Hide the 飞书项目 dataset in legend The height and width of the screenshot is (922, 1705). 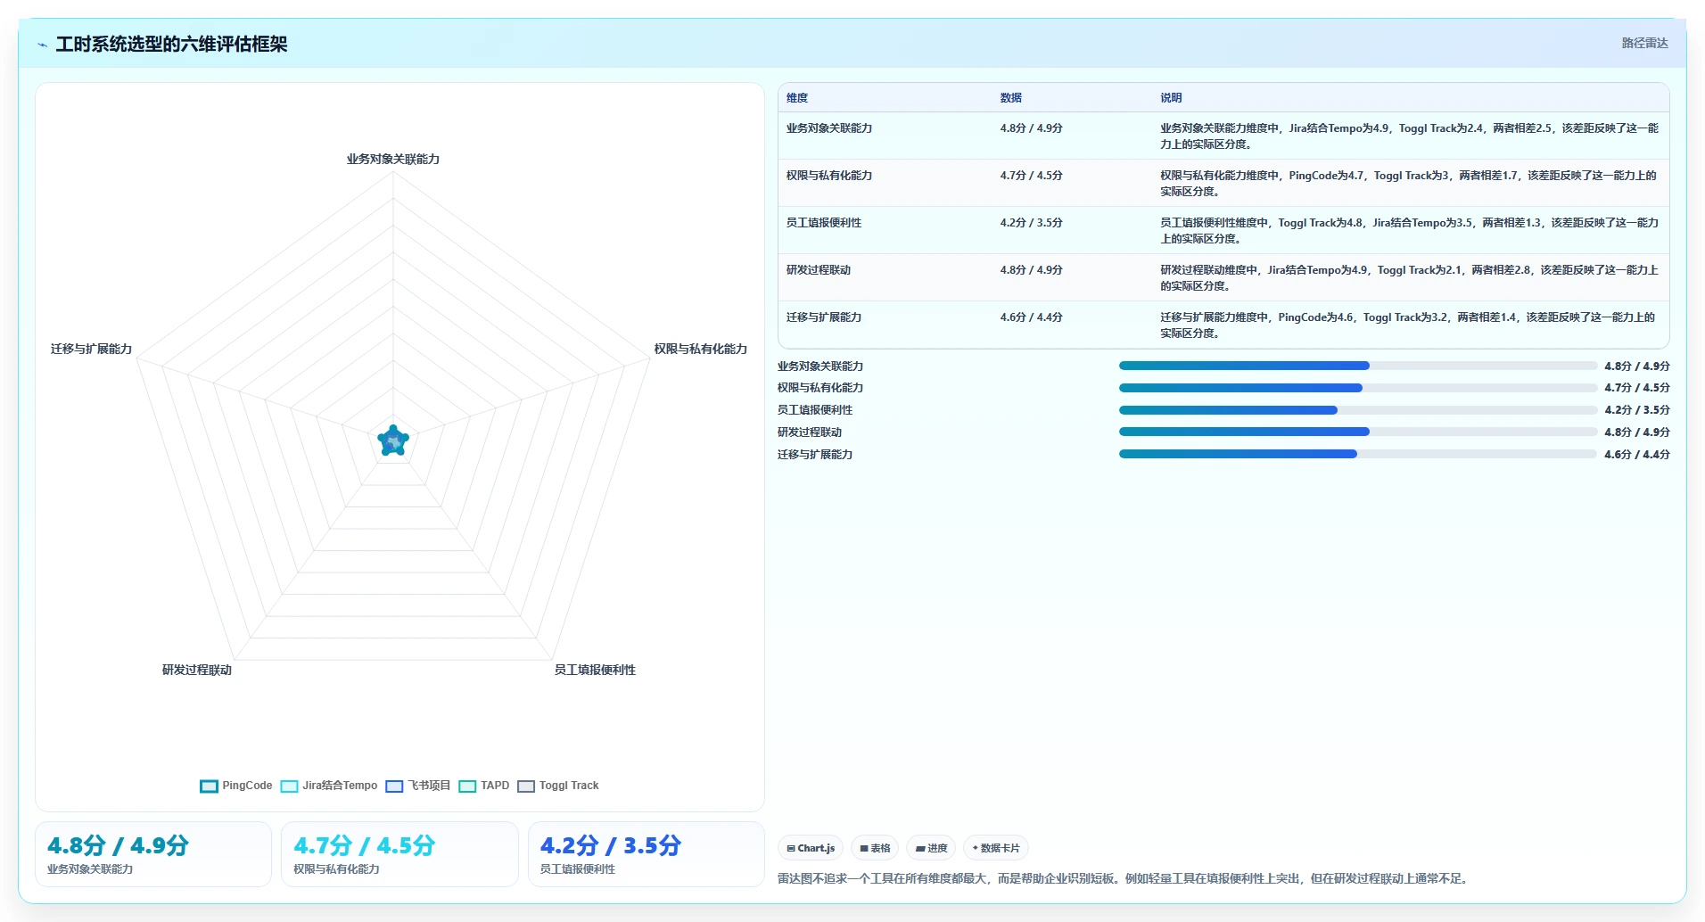418,786
